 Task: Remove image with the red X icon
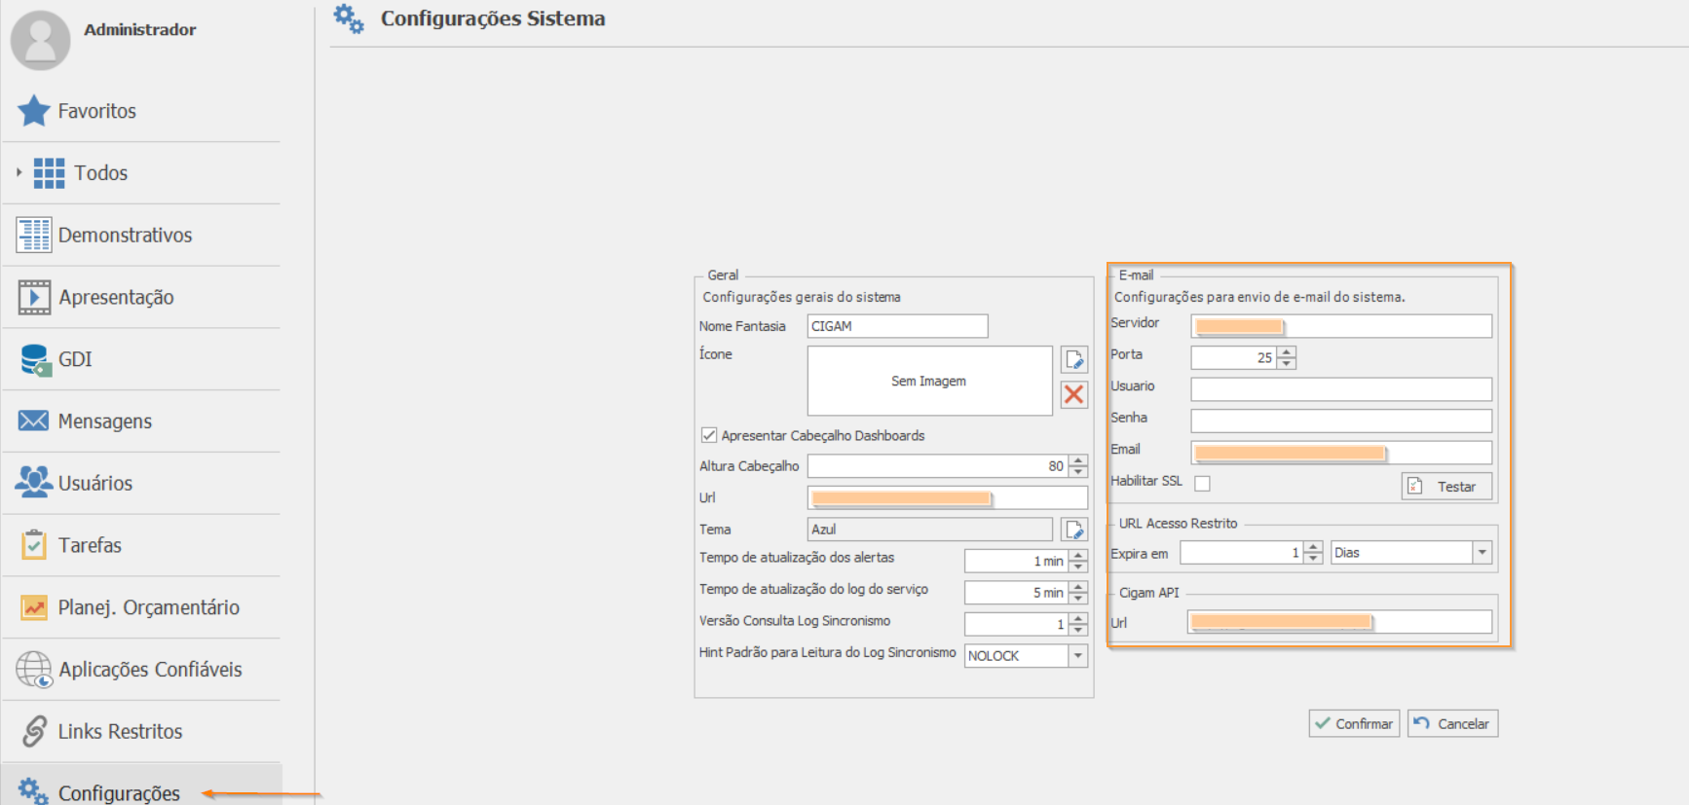point(1074,394)
